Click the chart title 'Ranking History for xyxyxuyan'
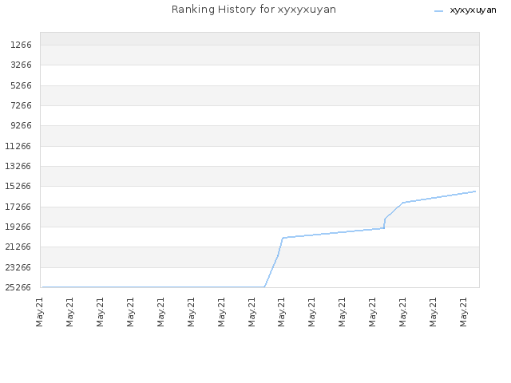 pyautogui.click(x=254, y=10)
